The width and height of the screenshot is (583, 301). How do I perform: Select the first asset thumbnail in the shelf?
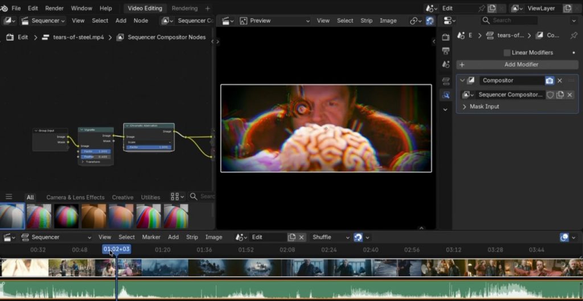pos(12,216)
